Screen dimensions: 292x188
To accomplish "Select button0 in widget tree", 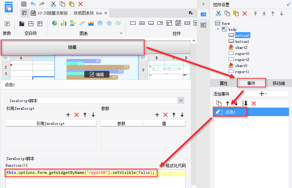I will pos(242,35).
